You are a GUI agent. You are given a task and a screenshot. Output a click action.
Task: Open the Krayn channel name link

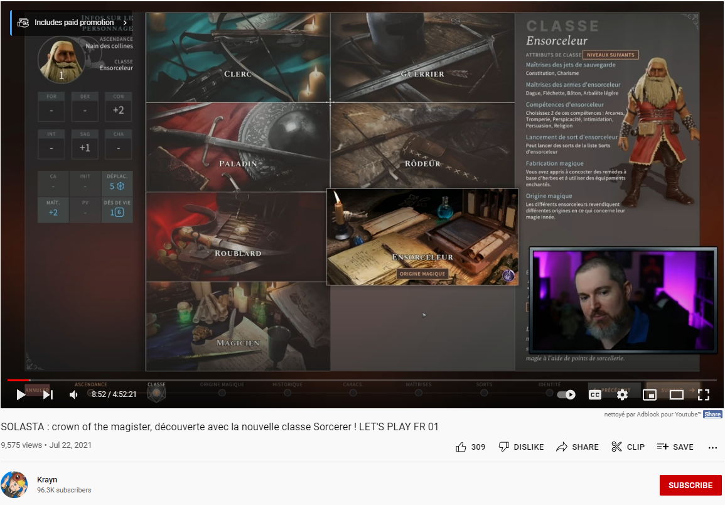click(47, 479)
